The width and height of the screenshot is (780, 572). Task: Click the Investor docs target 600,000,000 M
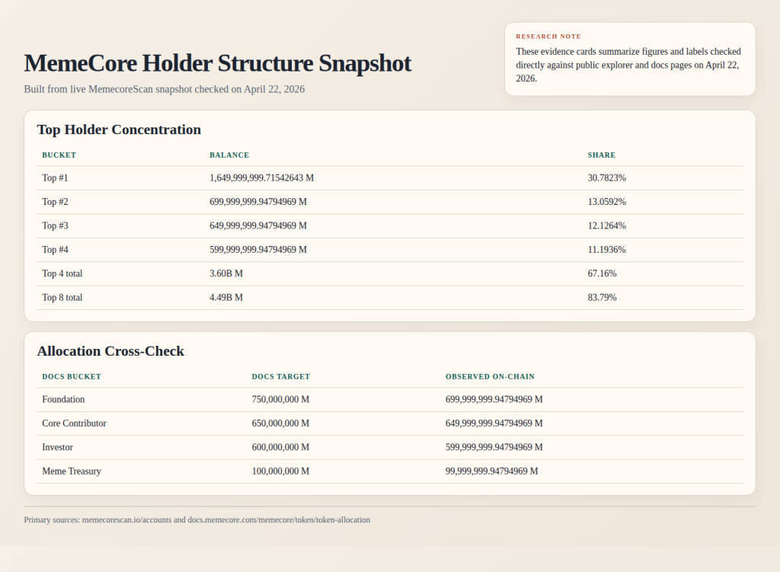pos(280,447)
